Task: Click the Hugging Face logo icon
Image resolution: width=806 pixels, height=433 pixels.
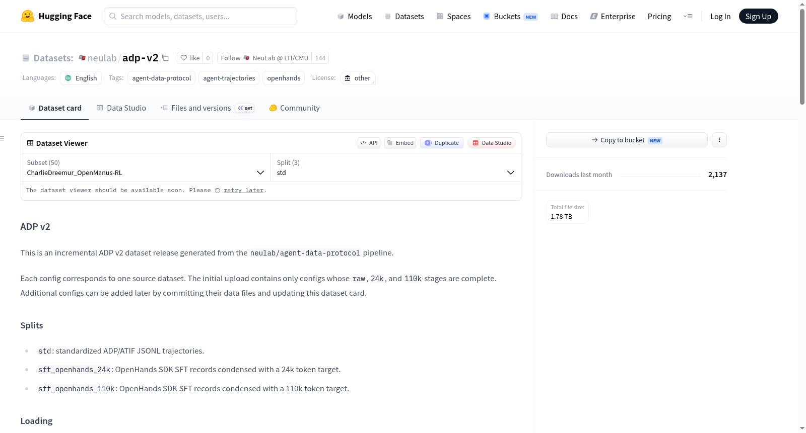Action: pyautogui.click(x=27, y=16)
